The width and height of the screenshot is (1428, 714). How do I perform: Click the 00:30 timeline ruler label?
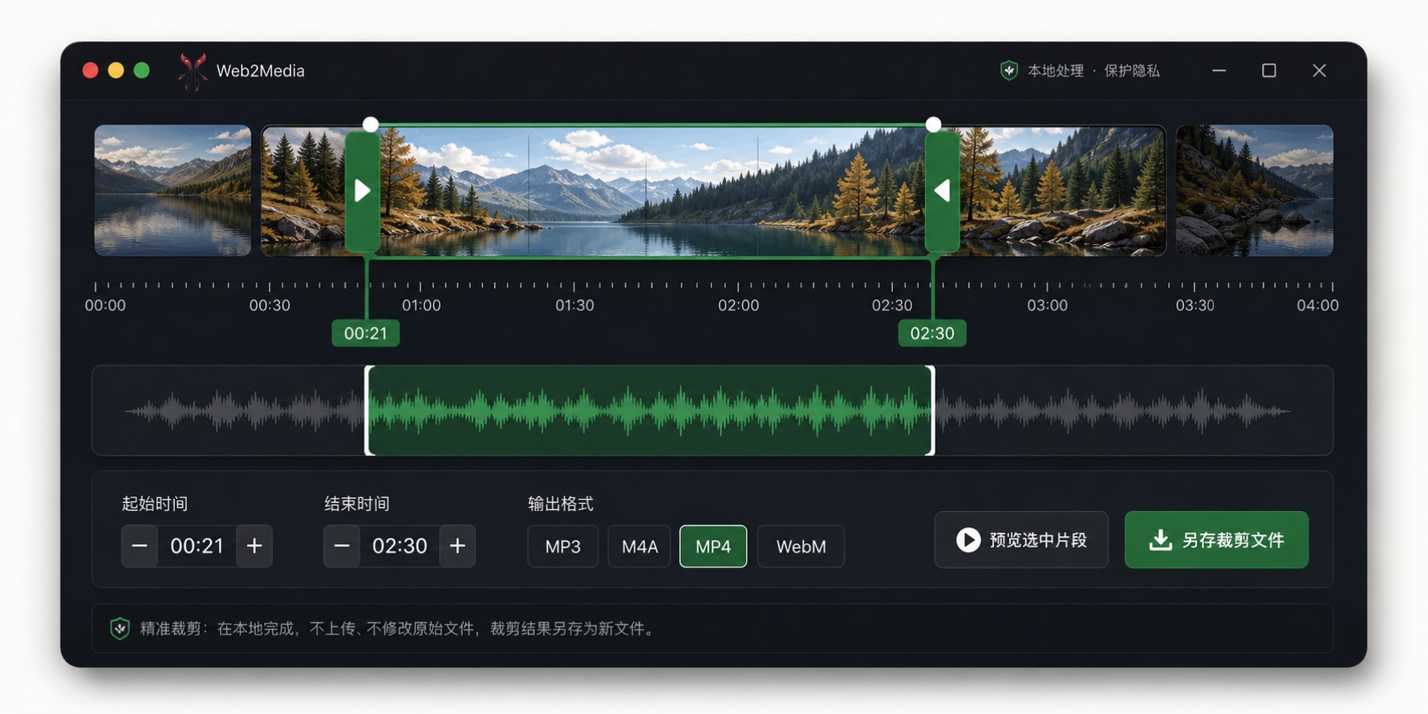point(270,306)
